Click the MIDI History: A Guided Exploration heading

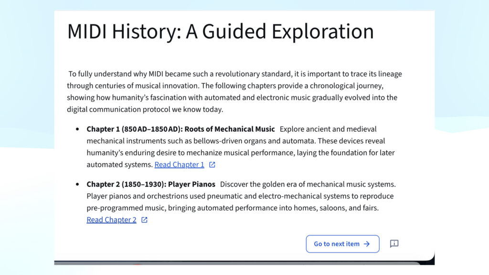point(220,32)
